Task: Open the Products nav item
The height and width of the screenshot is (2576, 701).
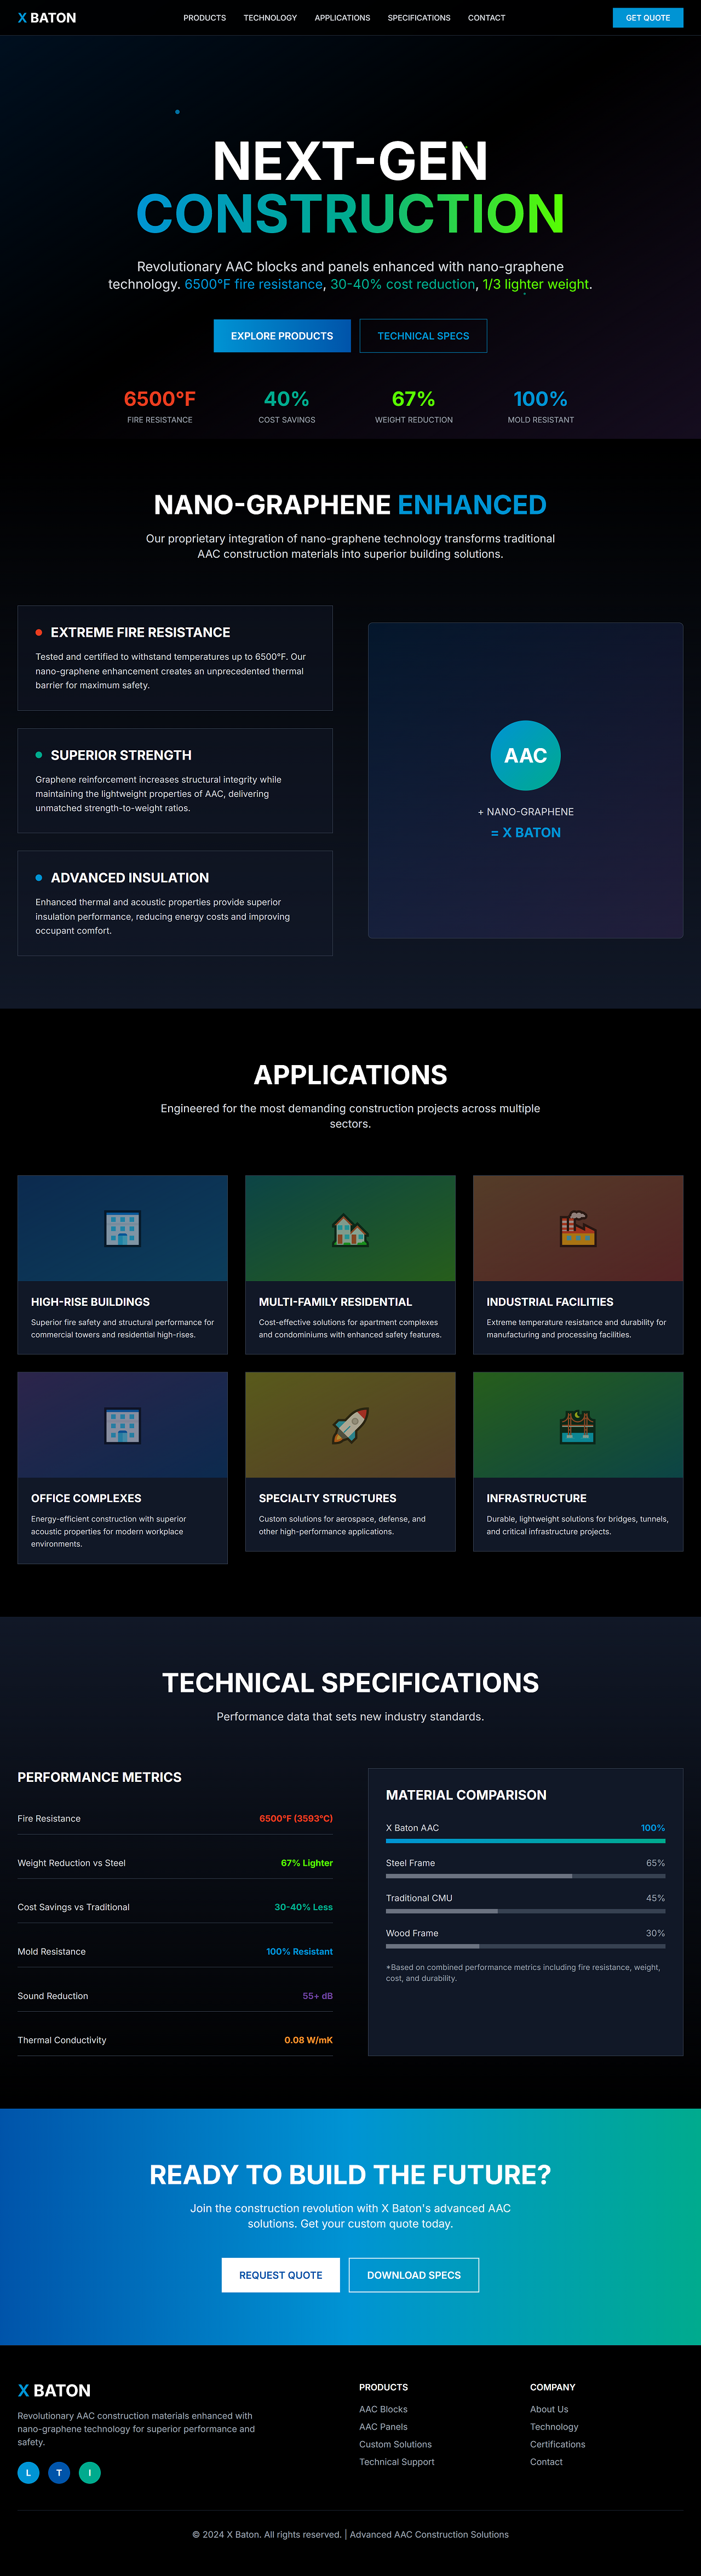Action: [x=205, y=18]
